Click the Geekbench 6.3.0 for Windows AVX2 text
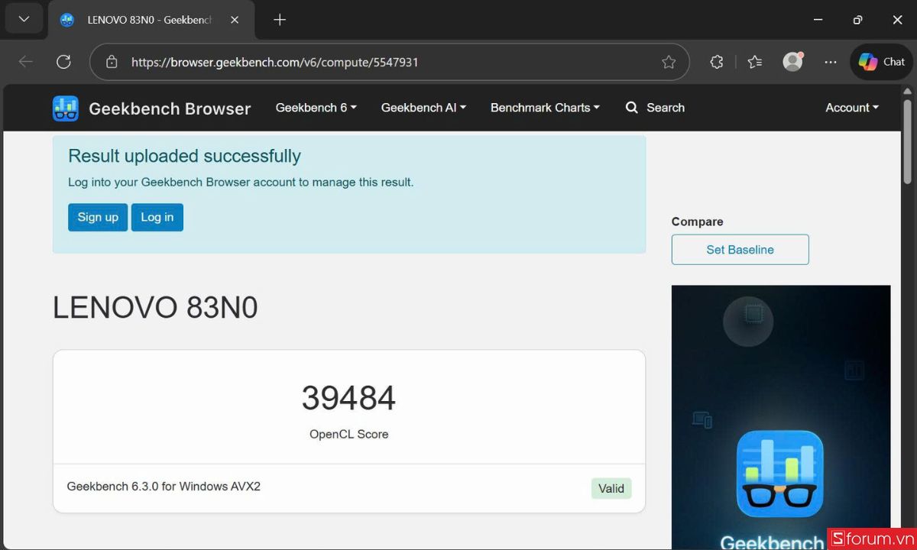 (164, 487)
